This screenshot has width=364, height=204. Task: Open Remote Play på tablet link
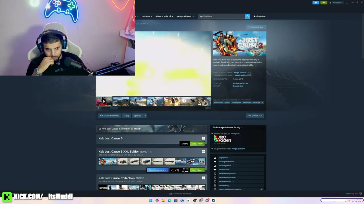[227, 178]
